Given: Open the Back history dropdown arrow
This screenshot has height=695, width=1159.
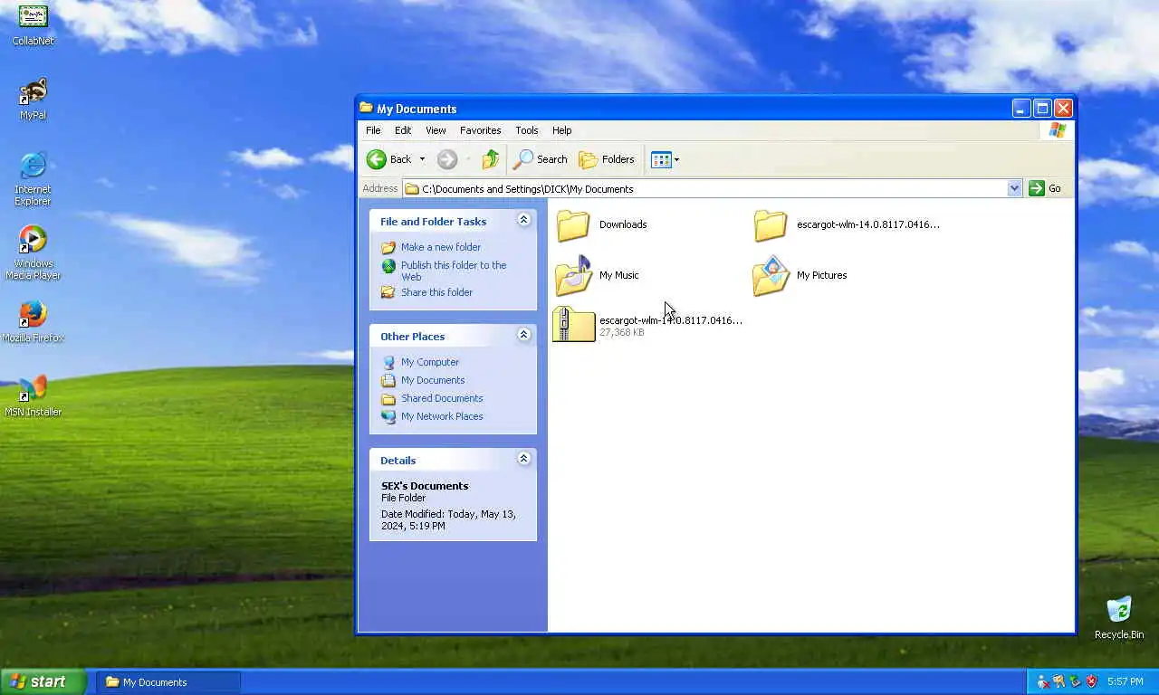Looking at the screenshot, I should click(x=422, y=159).
